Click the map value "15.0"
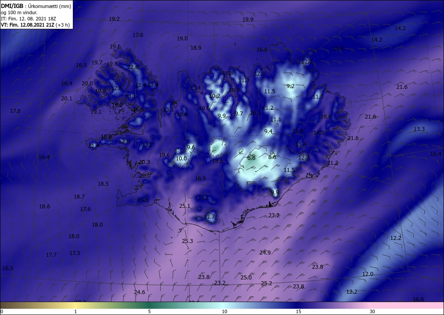444x315 pixels. tap(338, 48)
